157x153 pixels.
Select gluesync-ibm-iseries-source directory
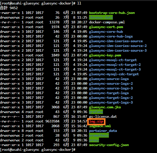[x=116, y=41]
